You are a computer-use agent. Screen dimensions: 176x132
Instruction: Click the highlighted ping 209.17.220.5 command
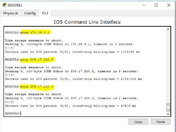click(x=37, y=60)
